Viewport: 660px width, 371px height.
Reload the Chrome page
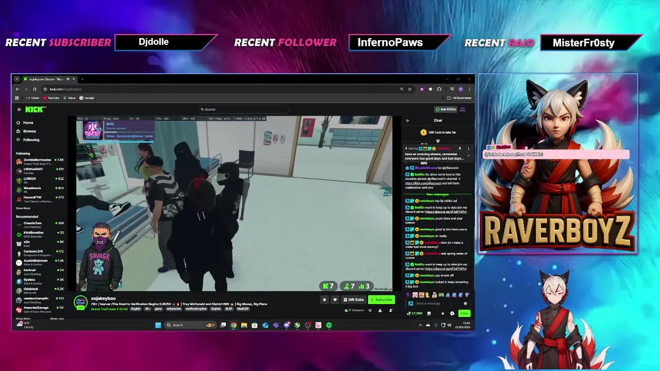coord(35,89)
